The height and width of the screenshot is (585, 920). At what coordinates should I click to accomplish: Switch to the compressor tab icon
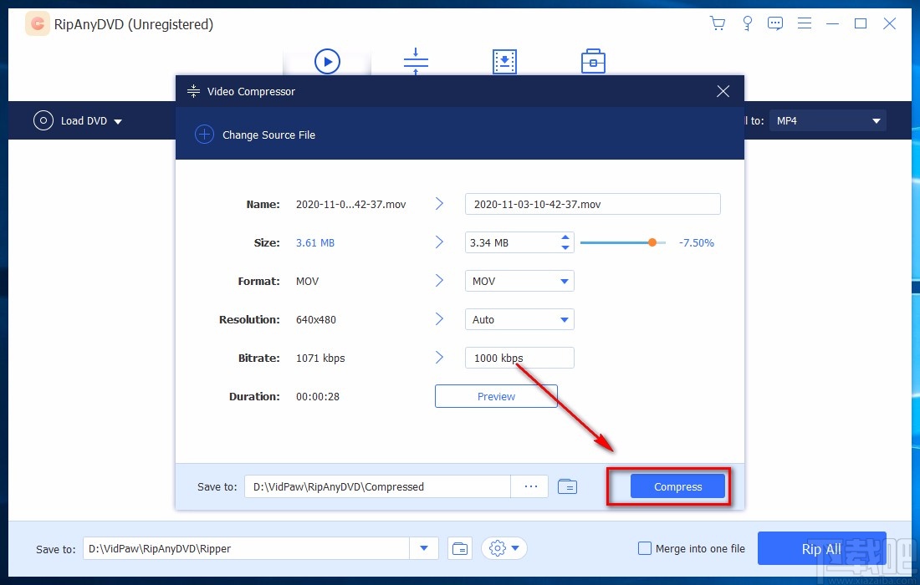(416, 61)
